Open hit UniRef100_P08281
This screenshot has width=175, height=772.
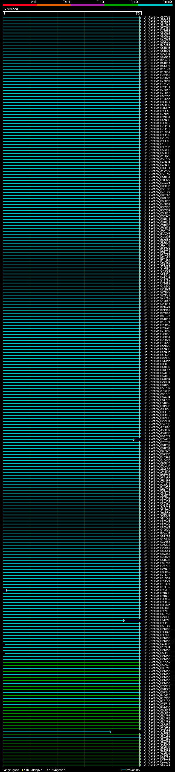(157, 30)
